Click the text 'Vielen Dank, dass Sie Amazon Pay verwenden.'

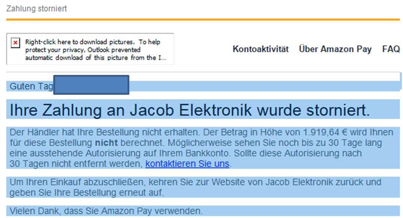tap(106, 211)
